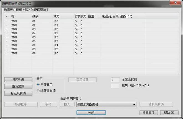Screen dimensions: 183x119
Task: Click the 安装代号, 位置 column header
Action: pyautogui.click(x=87, y=16)
